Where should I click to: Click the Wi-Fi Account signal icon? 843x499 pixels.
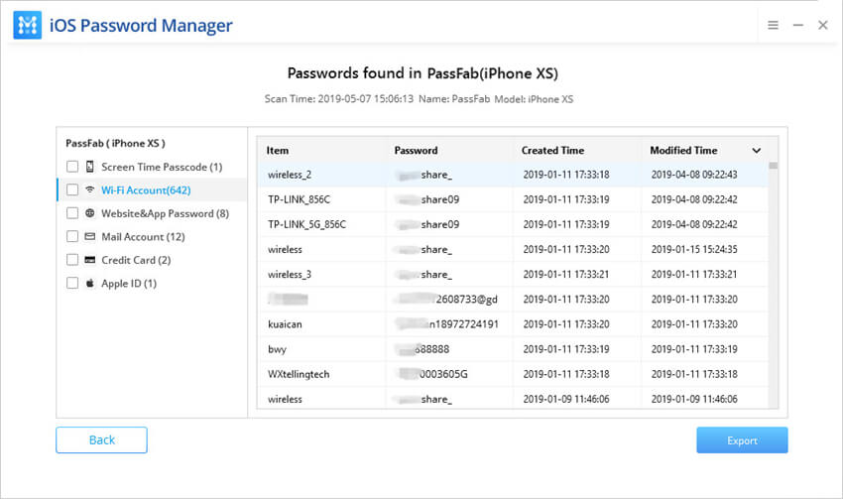tap(90, 189)
